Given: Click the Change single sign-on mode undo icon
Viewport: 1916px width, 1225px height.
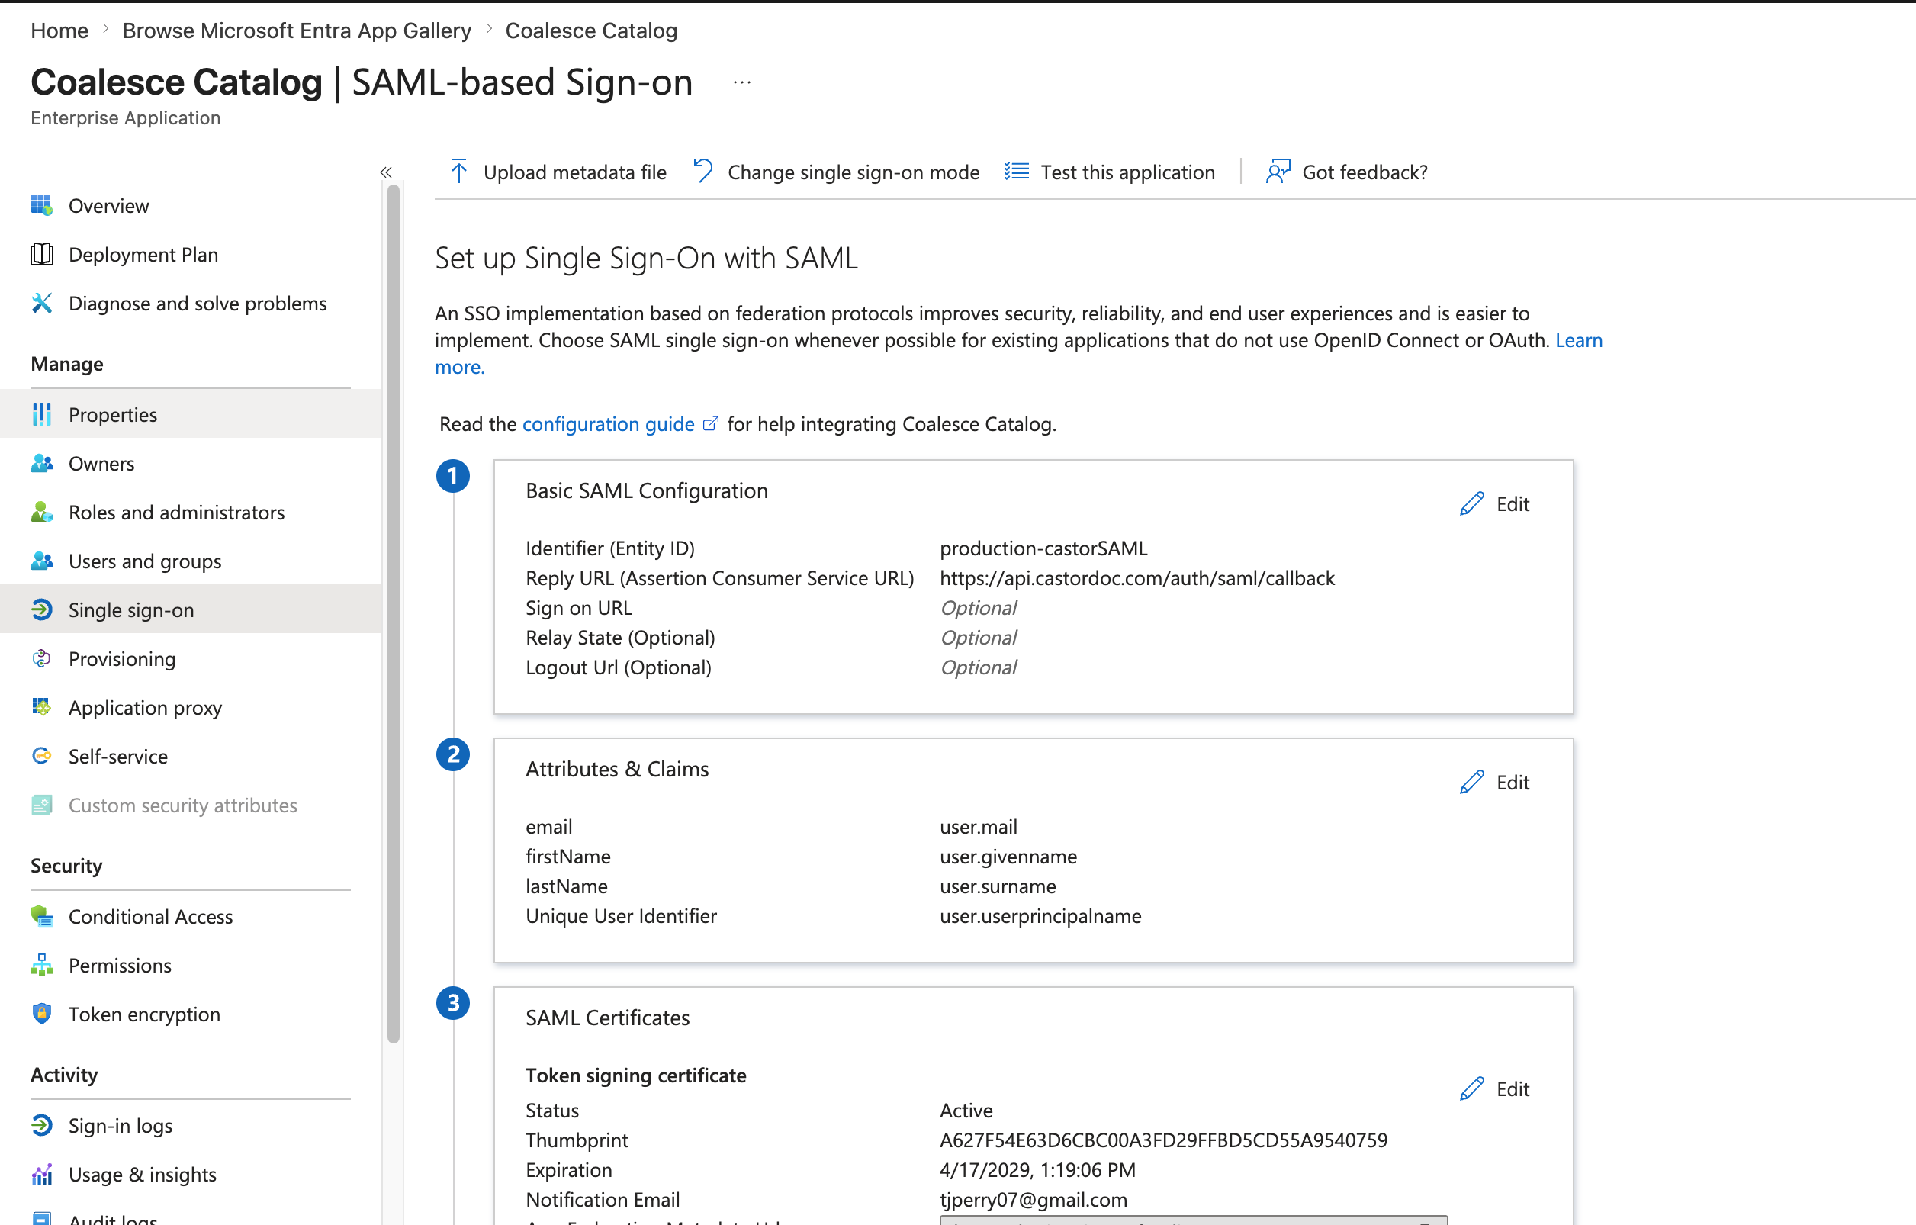Looking at the screenshot, I should point(702,172).
